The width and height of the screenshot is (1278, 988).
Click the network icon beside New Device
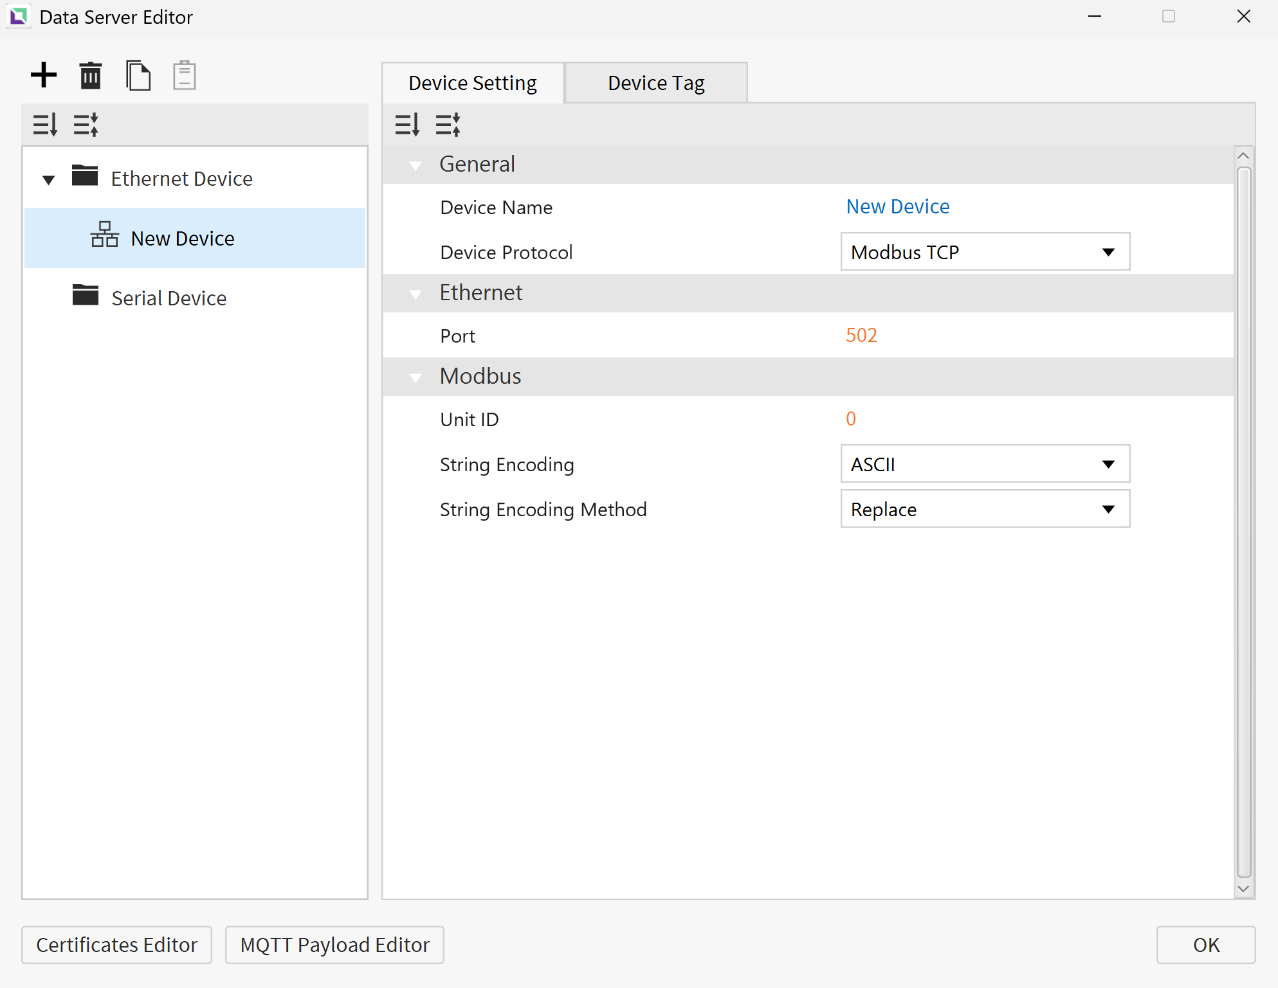pyautogui.click(x=105, y=234)
